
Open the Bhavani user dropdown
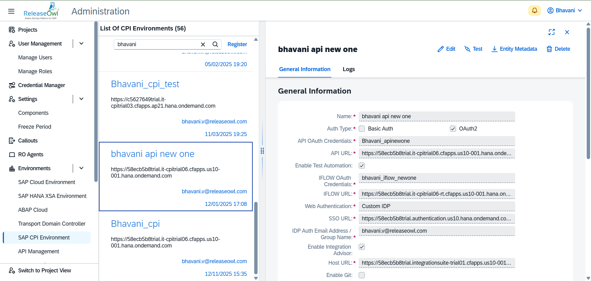point(565,10)
